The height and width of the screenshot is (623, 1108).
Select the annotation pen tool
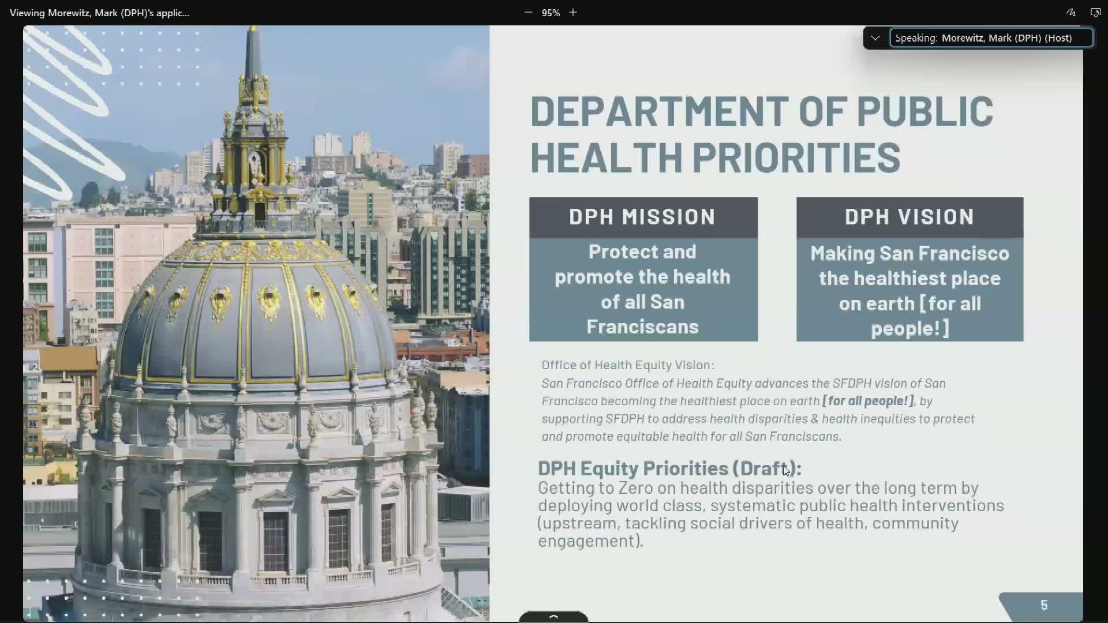click(1071, 12)
